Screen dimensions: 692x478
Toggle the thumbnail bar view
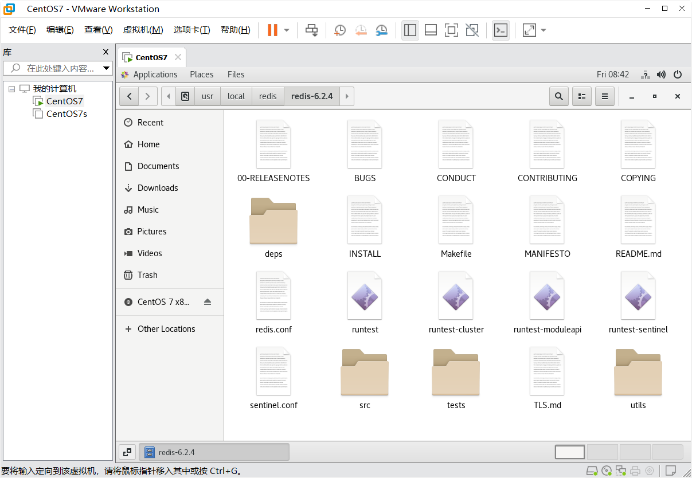coord(431,30)
